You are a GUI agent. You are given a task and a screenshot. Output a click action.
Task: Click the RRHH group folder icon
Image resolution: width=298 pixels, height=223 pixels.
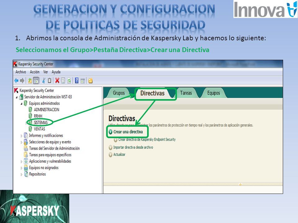pyautogui.click(x=30, y=116)
